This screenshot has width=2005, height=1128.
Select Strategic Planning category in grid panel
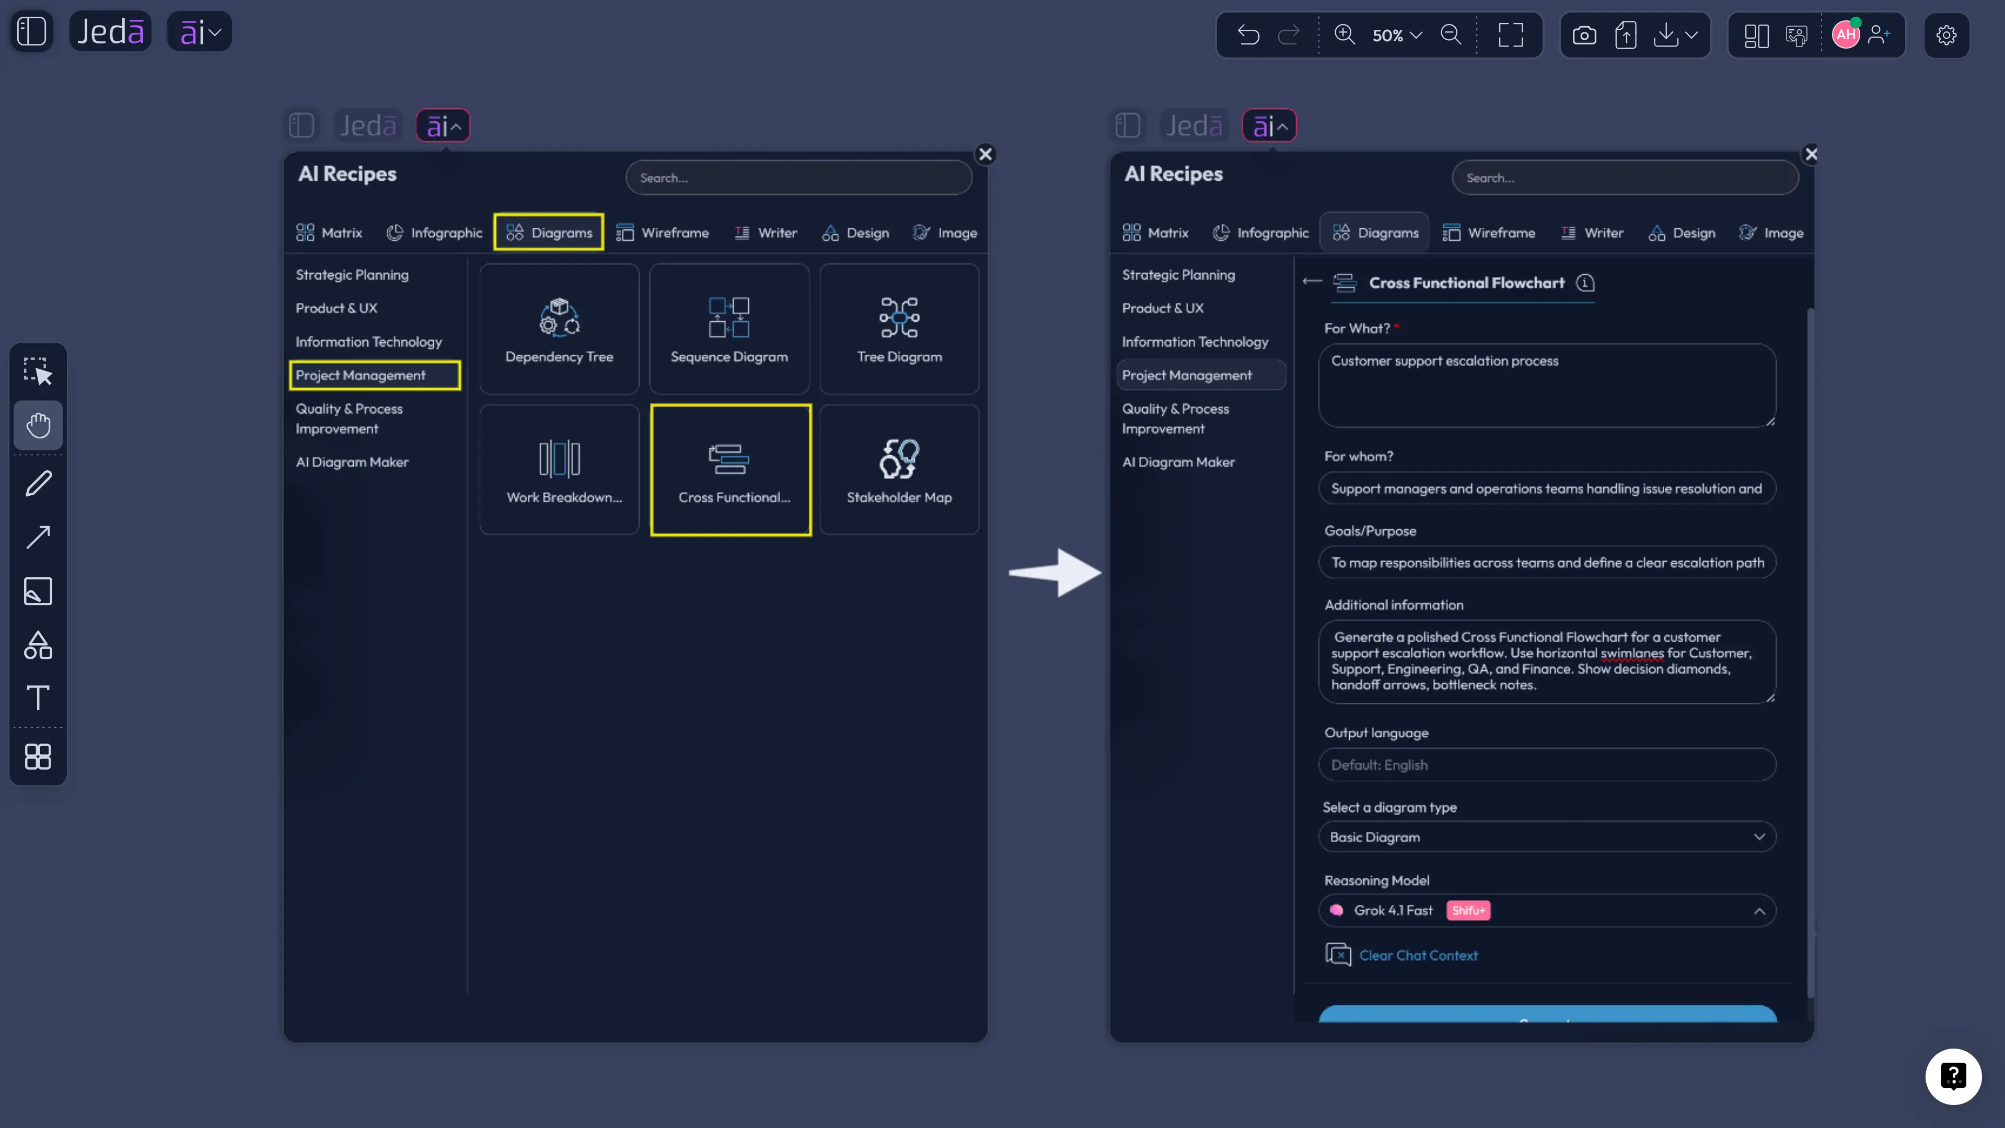[x=352, y=275]
